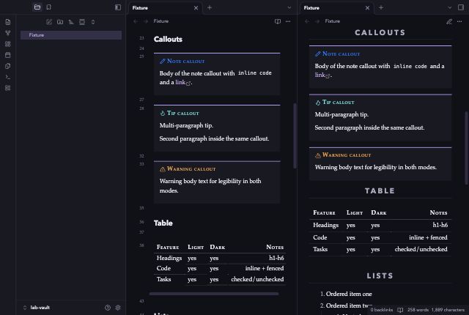Click Tip callout title in right pane
Viewport: 469px width, 315px height.
(339, 103)
